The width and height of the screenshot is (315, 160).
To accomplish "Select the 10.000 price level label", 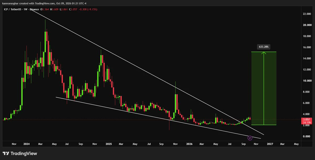I will click(307, 81).
